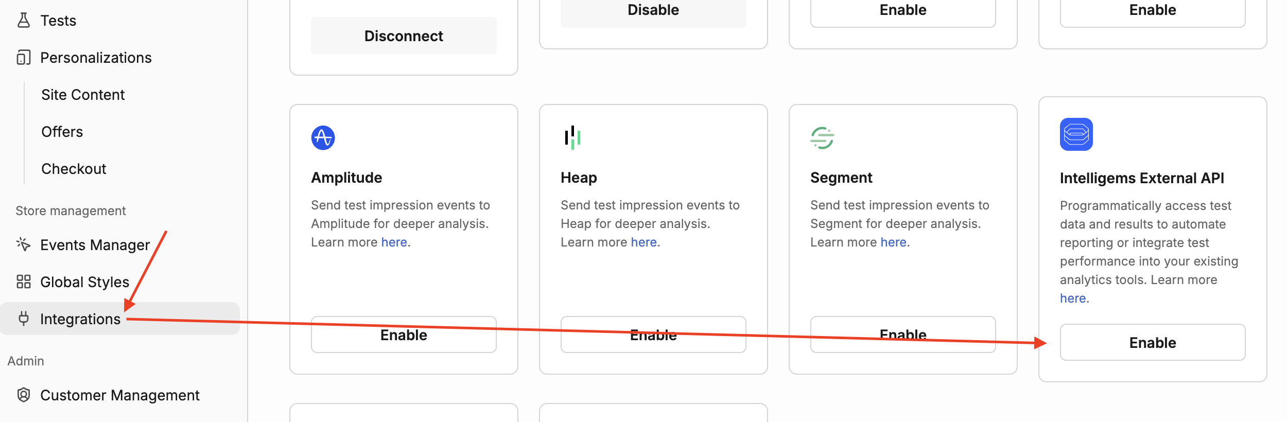Click the Segment logo icon
This screenshot has height=422, width=1287.
pos(822,138)
